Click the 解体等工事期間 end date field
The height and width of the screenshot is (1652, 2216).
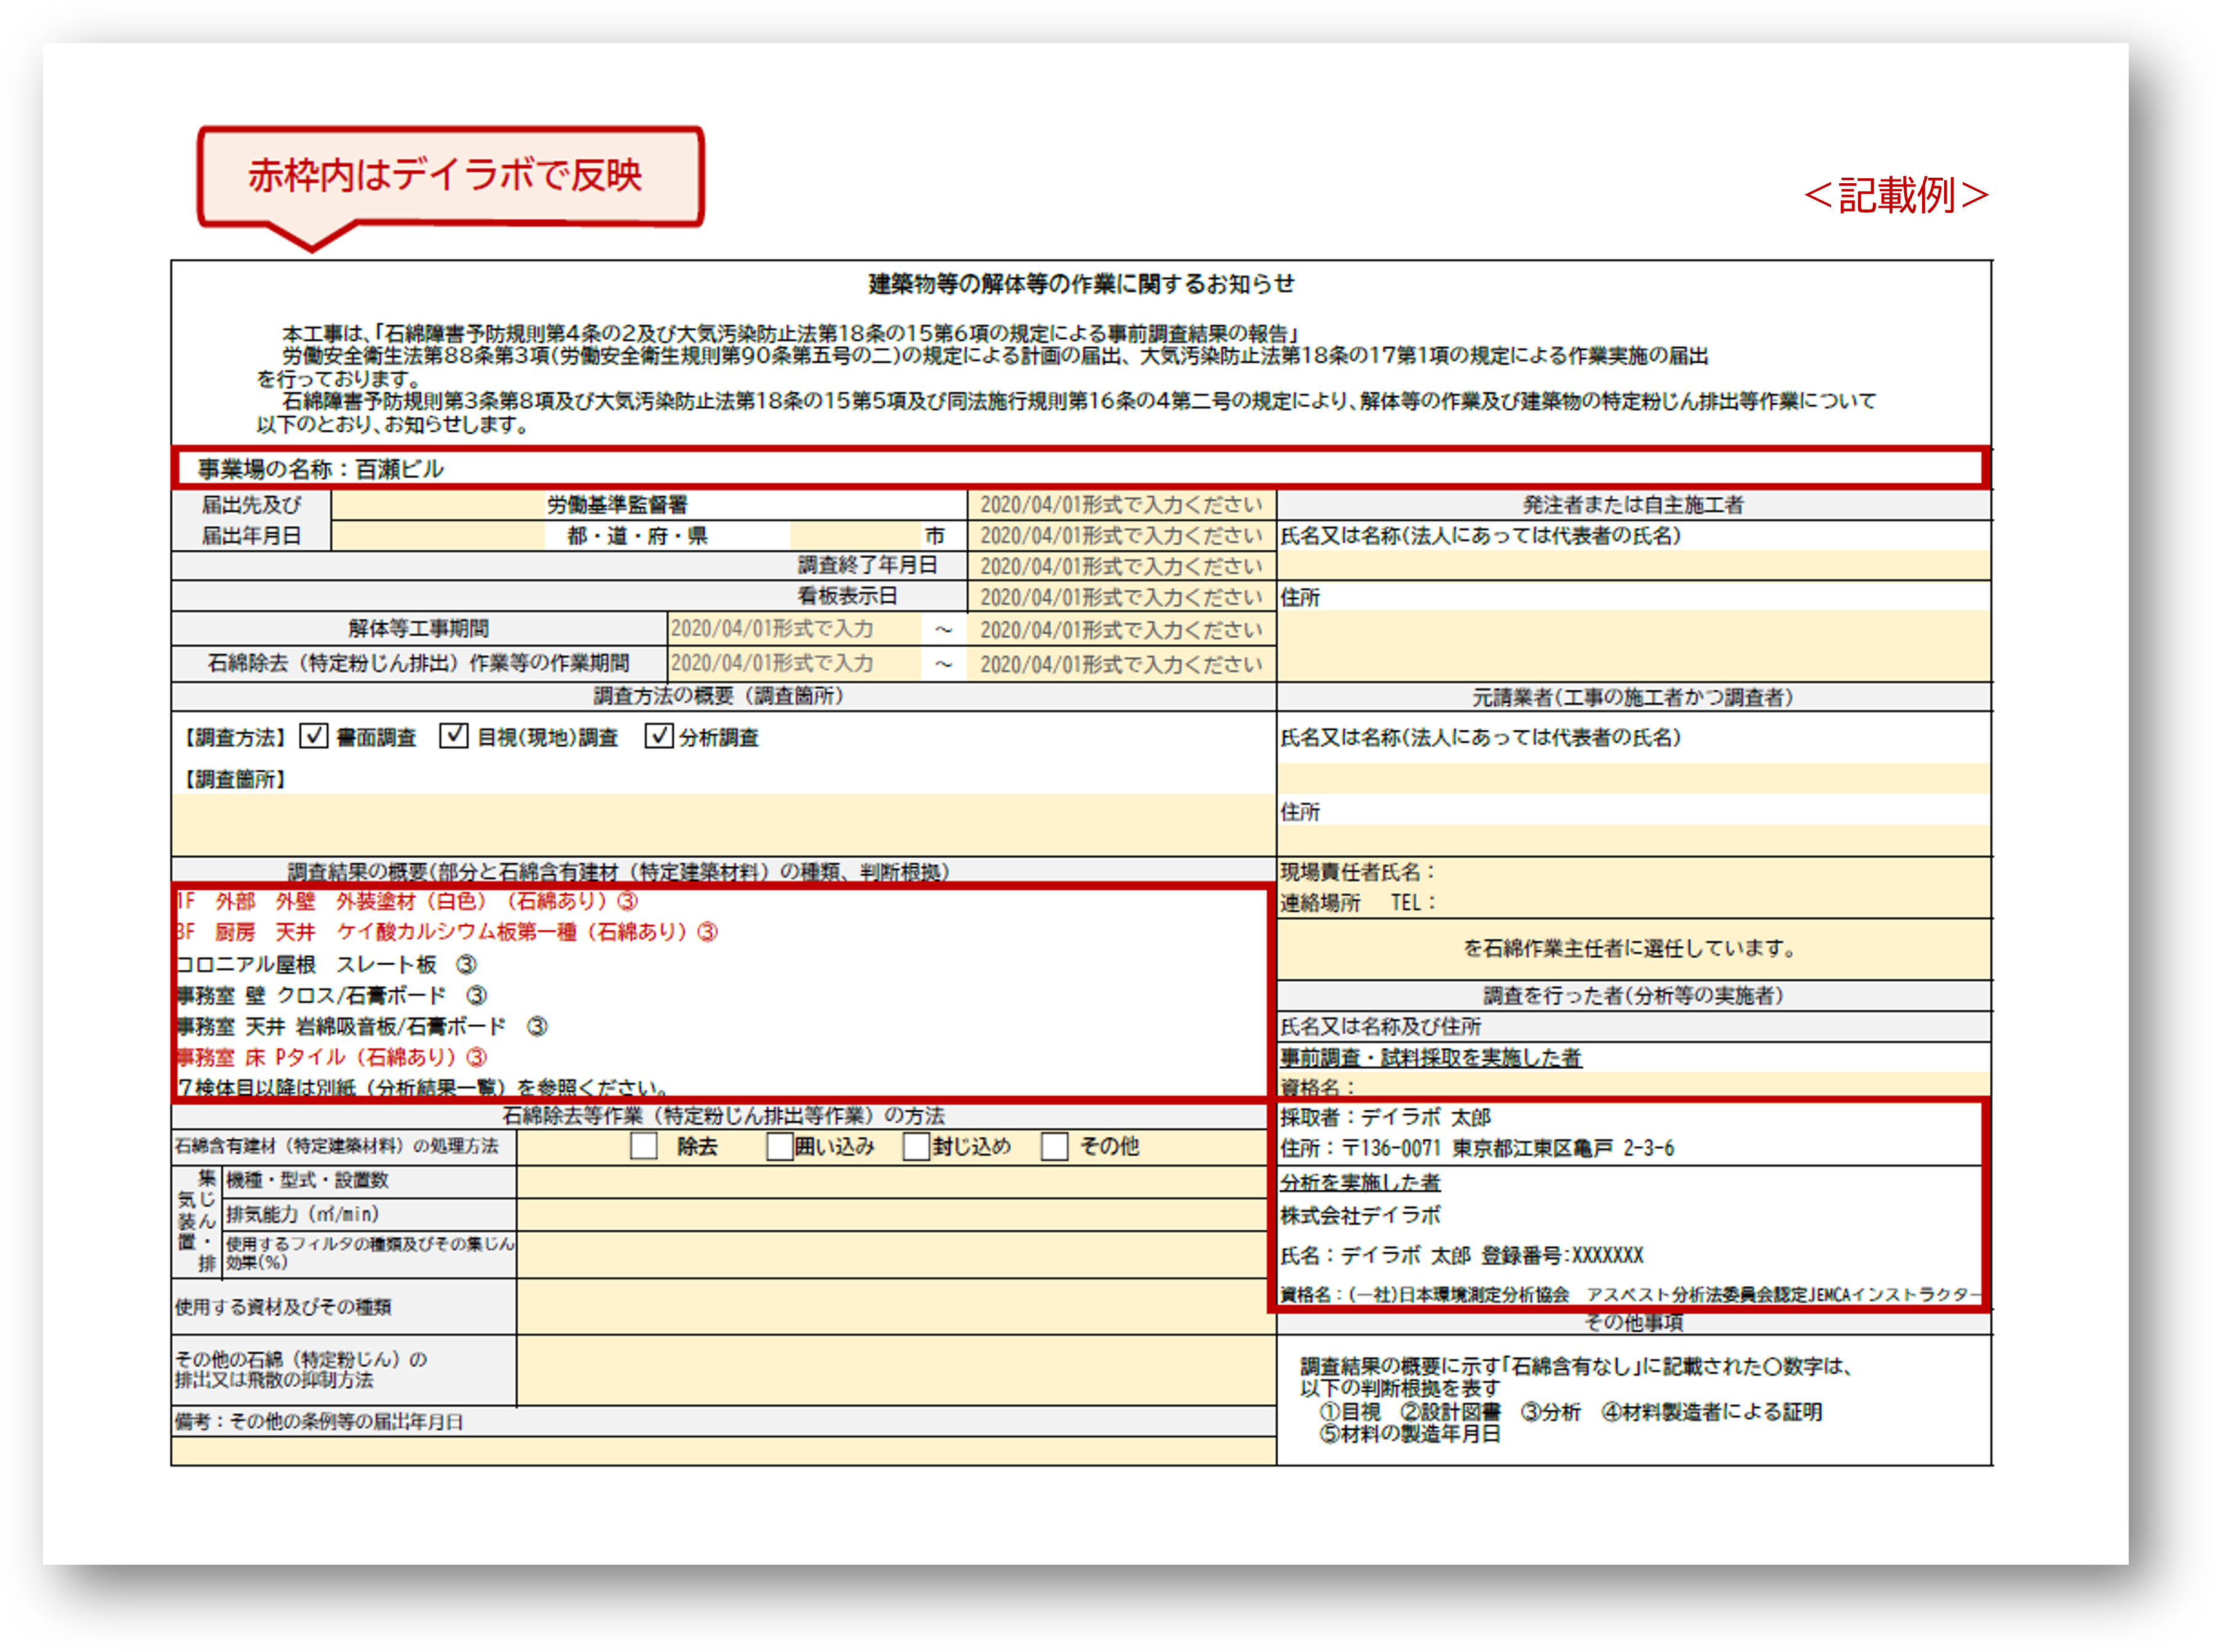tap(1121, 630)
